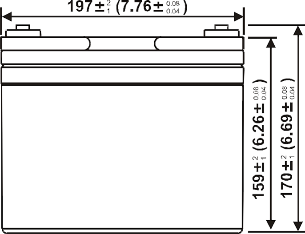Click the left curved handle notch on the lid

89,44
